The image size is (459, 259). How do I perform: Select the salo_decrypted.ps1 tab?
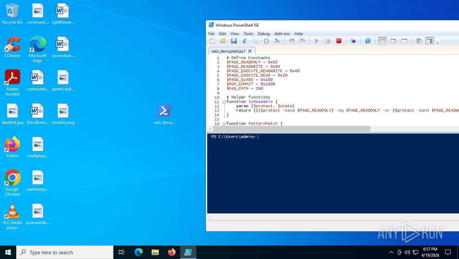(228, 51)
